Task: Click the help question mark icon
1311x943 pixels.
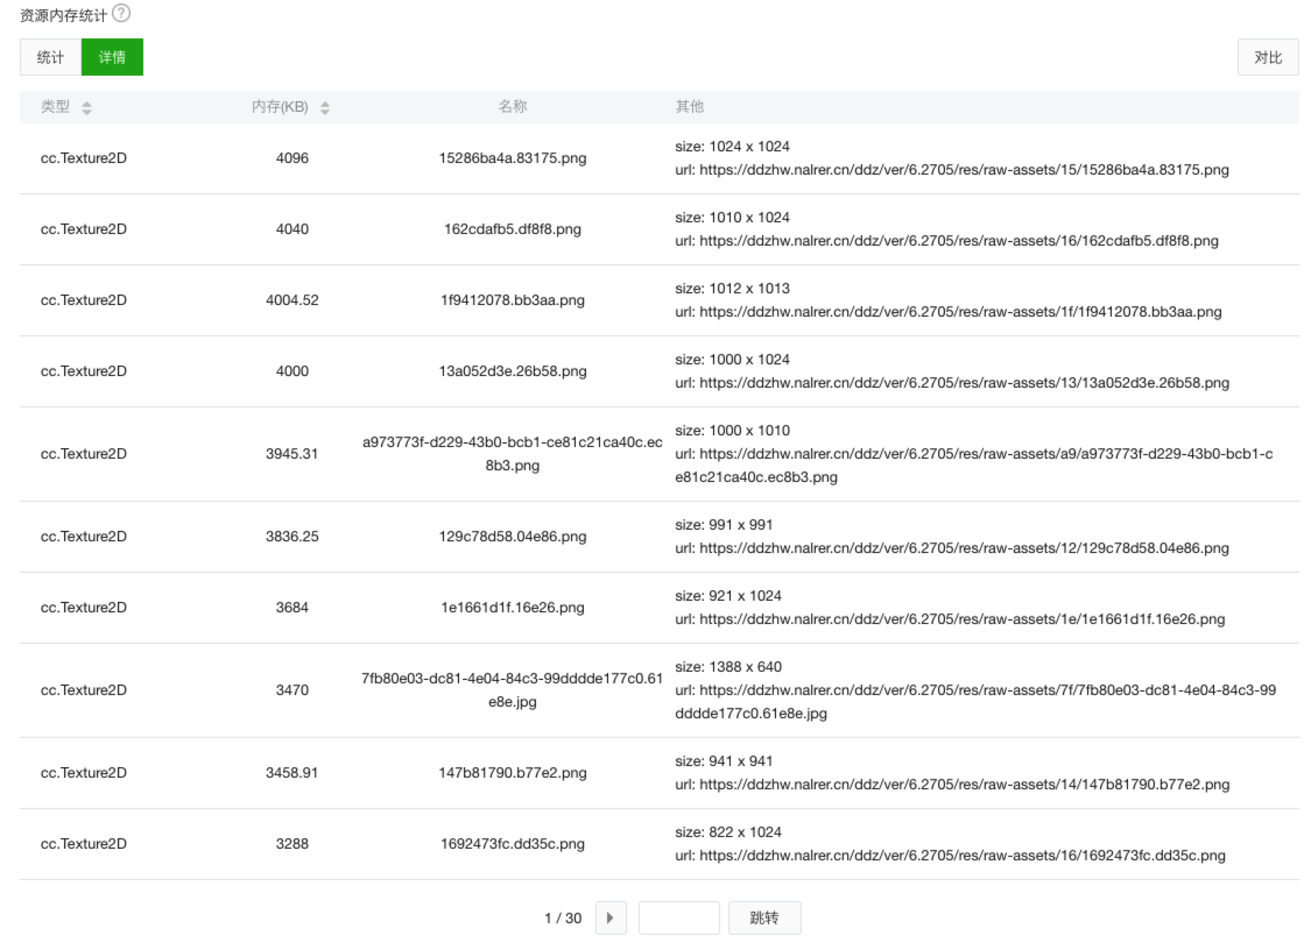Action: coord(121,13)
